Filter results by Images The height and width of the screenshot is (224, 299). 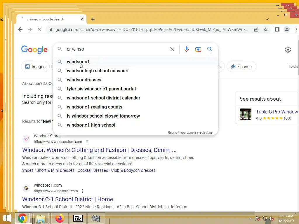tap(35, 67)
